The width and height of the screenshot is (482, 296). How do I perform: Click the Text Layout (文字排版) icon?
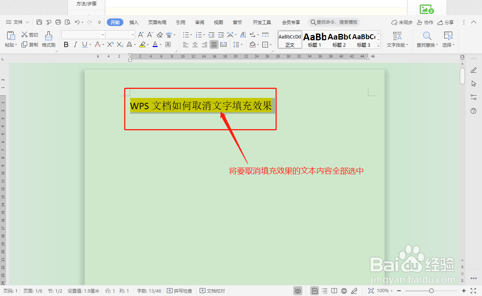tap(397, 36)
